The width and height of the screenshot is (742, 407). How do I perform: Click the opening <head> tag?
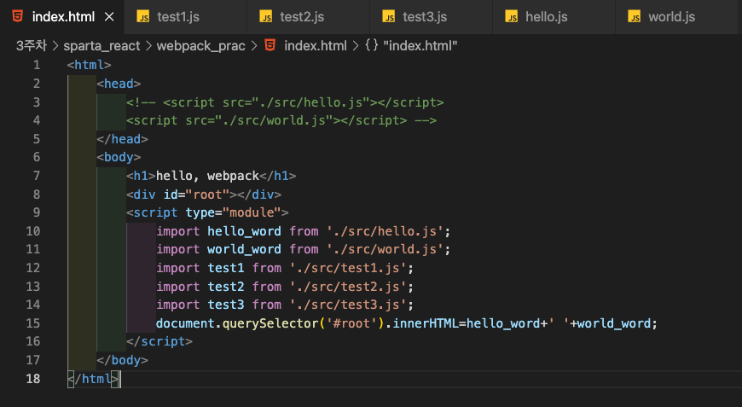(x=119, y=84)
